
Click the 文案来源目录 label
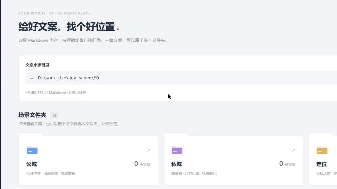pos(37,65)
